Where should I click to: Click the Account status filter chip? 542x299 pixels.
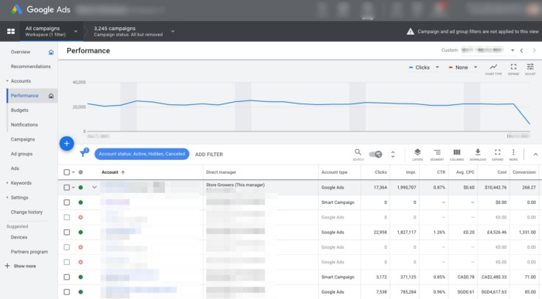pos(142,155)
